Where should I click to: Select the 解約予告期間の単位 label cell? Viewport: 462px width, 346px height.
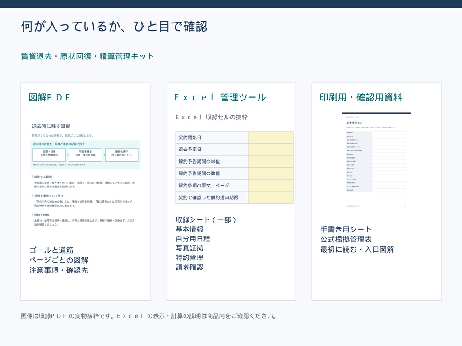coord(212,162)
